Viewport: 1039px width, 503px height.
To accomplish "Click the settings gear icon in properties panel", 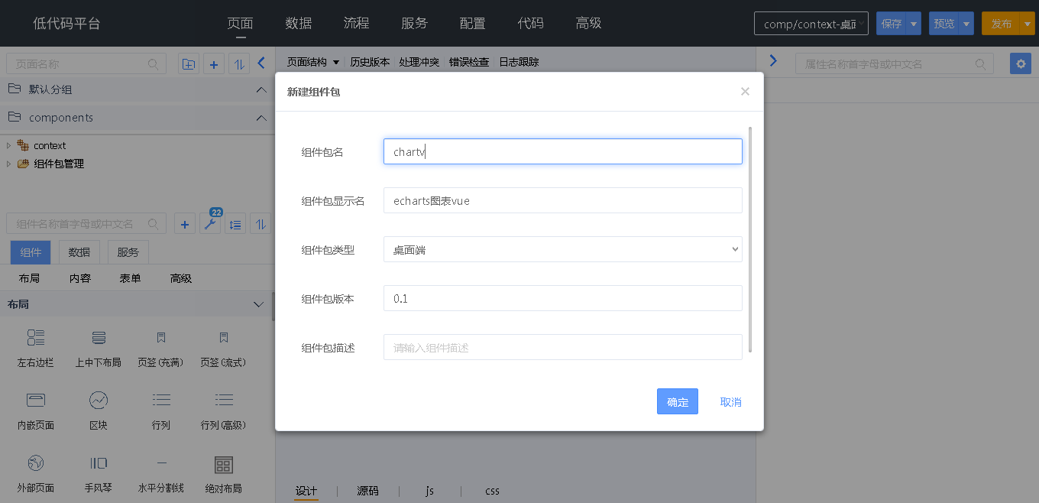I will 1020,63.
